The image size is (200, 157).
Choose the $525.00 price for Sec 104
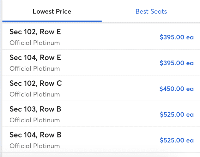177,141
